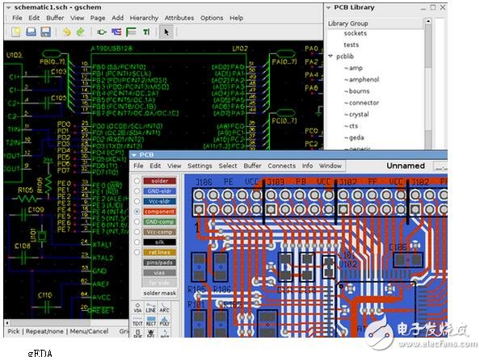The image size is (484, 357).
Task: Open the Window menu in PCB
Action: [x=330, y=166]
